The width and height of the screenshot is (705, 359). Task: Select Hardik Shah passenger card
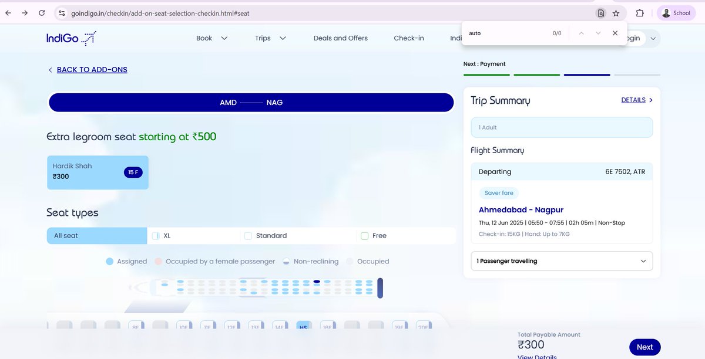click(x=98, y=172)
